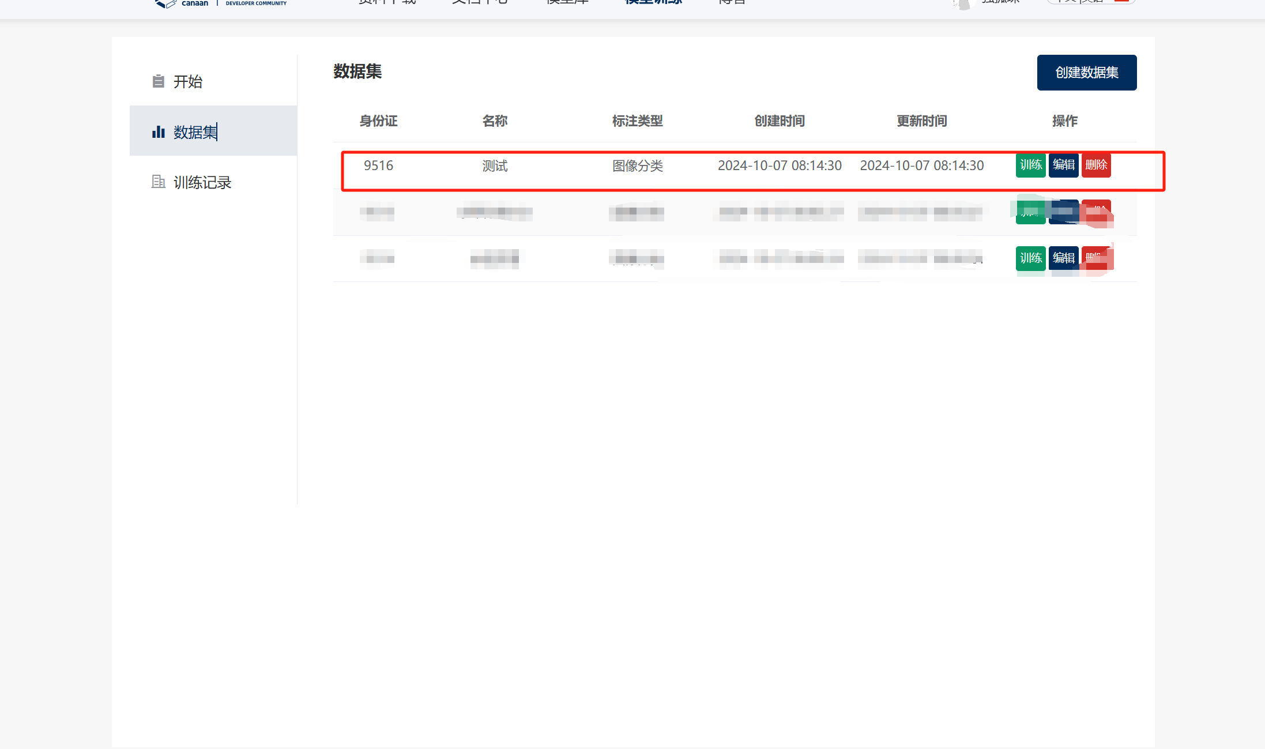Image resolution: width=1265 pixels, height=749 pixels.
Task: Click the 创建数据集 button
Action: point(1086,73)
